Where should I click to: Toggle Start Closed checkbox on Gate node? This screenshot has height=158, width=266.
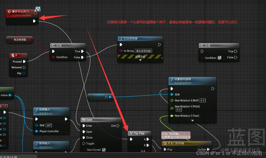click(x=104, y=150)
